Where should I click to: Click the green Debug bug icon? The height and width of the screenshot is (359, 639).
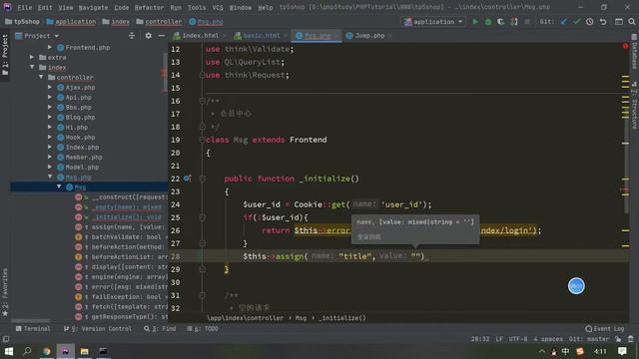coord(488,22)
